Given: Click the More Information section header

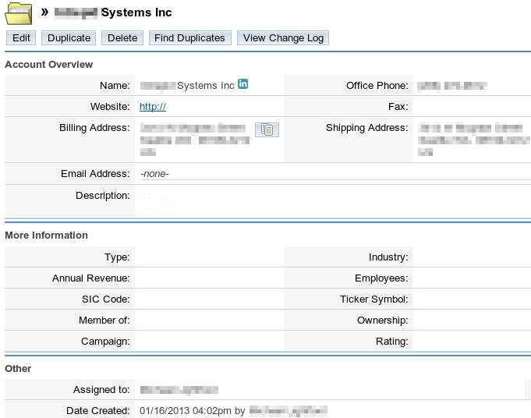Looking at the screenshot, I should [47, 236].
